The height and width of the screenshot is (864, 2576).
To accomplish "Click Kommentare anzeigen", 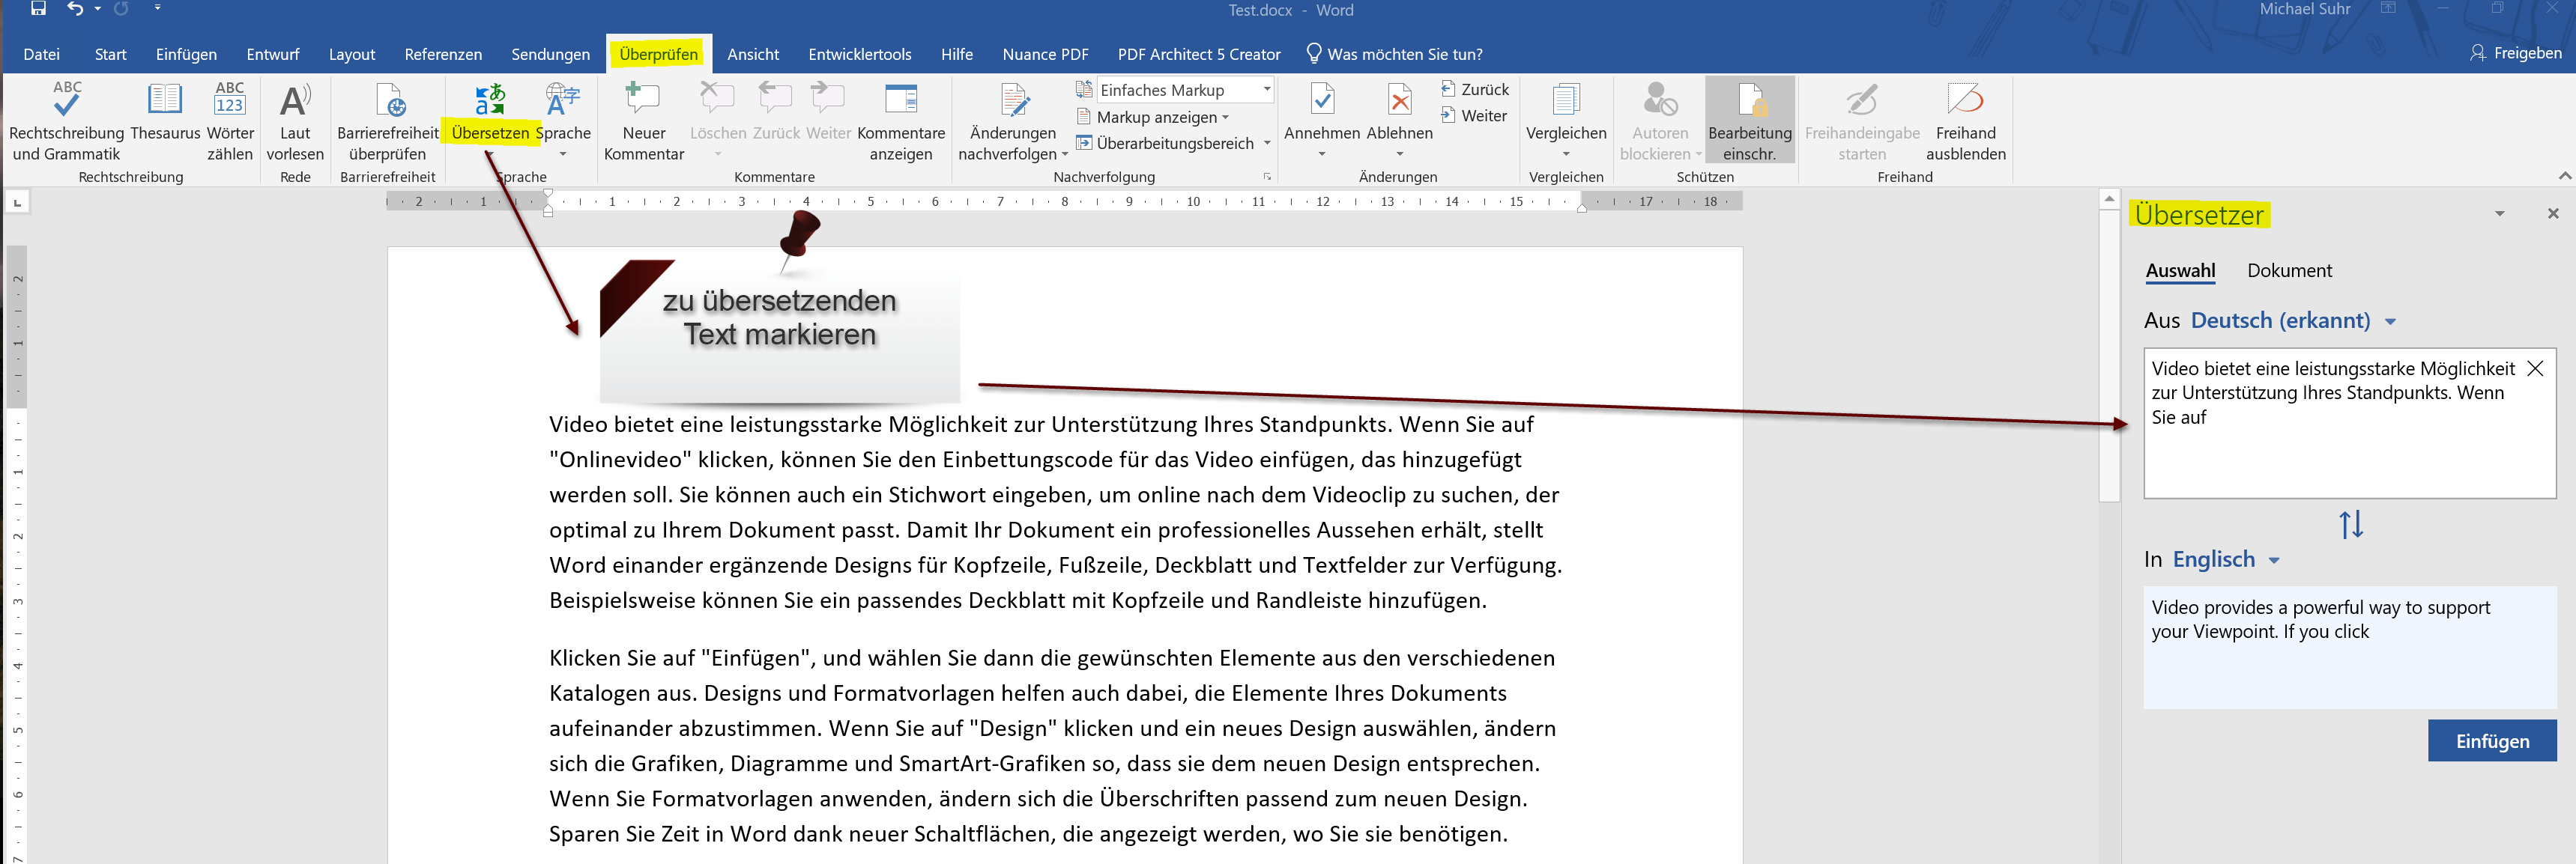I will point(901,122).
